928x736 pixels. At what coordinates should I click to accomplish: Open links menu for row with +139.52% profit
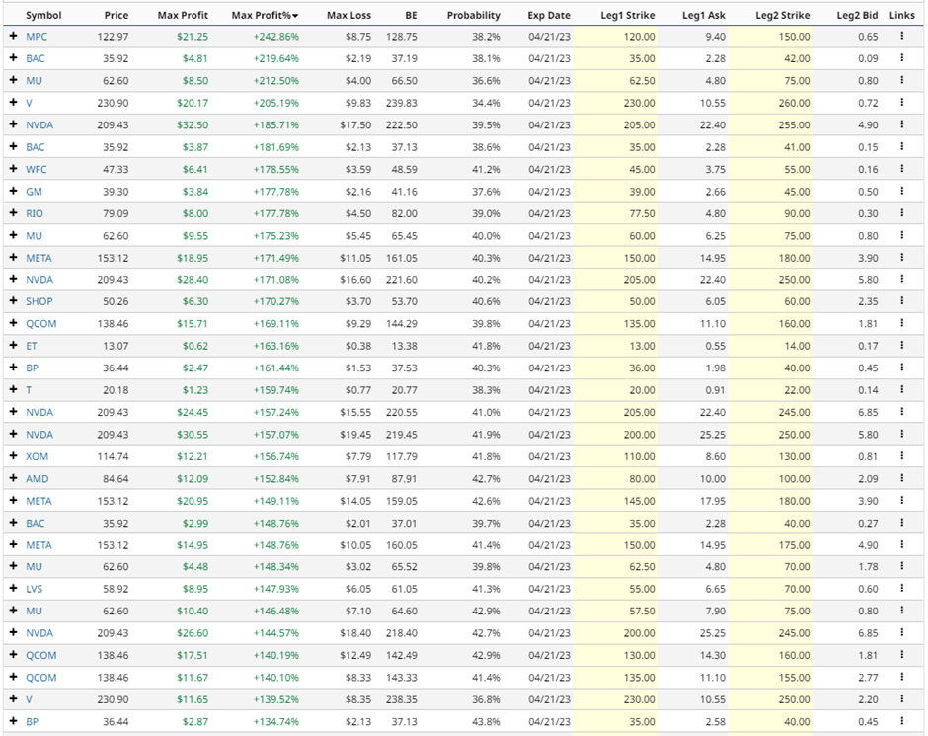point(902,699)
